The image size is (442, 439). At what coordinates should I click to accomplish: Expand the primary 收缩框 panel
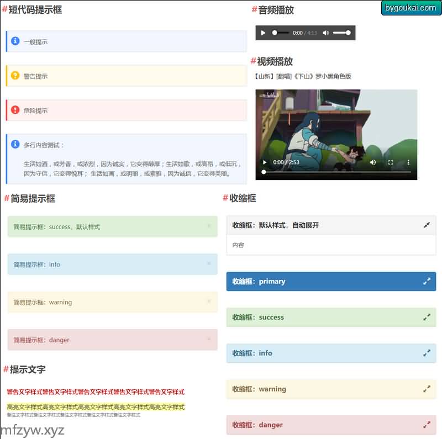(x=427, y=281)
